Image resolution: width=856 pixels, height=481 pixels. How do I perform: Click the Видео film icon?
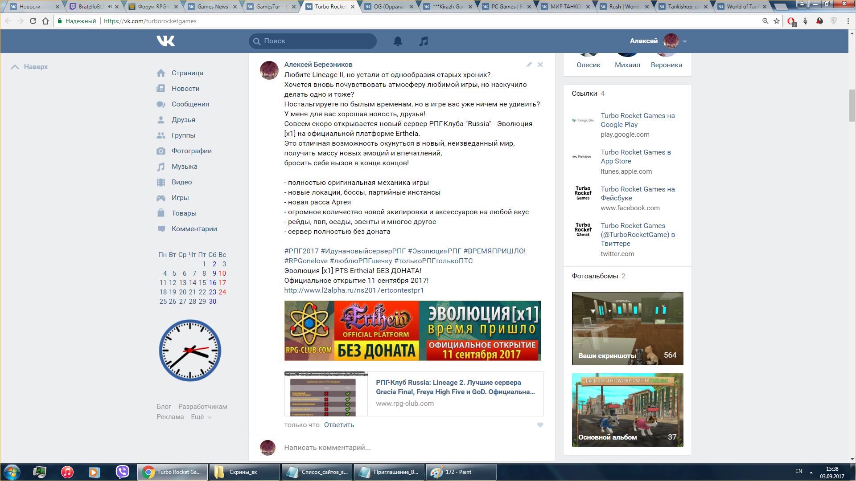(161, 182)
